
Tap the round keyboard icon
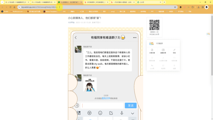coord(89,113)
